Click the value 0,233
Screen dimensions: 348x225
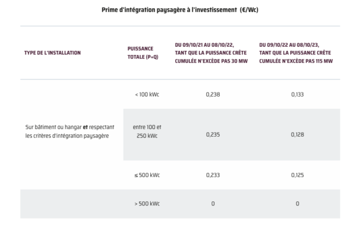tap(213, 175)
